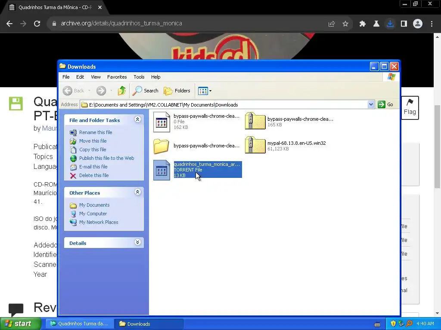The height and width of the screenshot is (330, 441).
Task: Select the 165 KB bypass-paywalls zip icon
Action: 255,121
